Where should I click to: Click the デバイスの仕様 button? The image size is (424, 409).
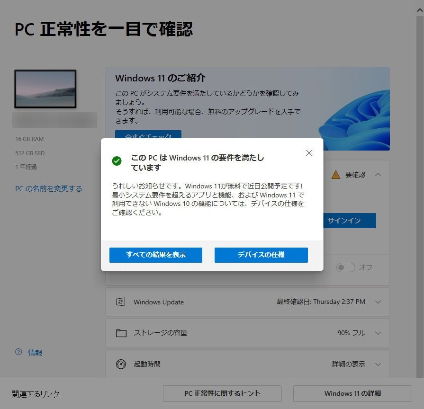point(261,255)
